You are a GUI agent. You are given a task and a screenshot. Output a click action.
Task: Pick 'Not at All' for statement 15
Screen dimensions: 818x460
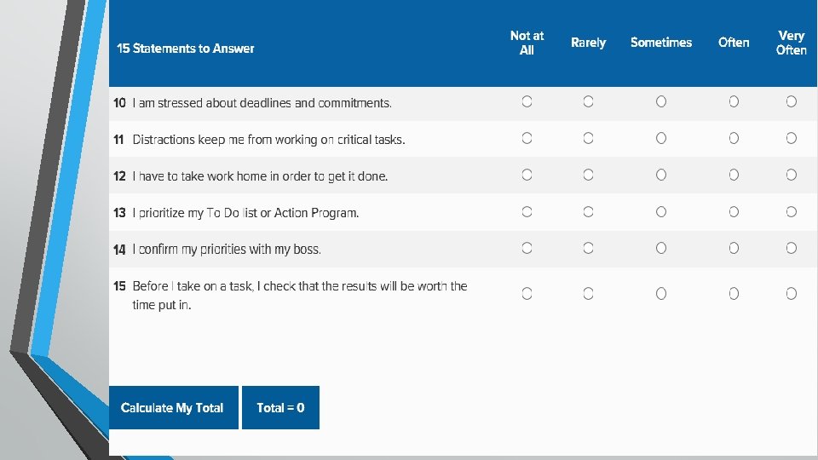coord(527,294)
